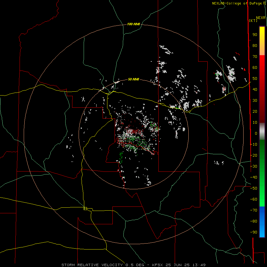
Task: Click the 80 value on velocity scale
Action: (255, 46)
